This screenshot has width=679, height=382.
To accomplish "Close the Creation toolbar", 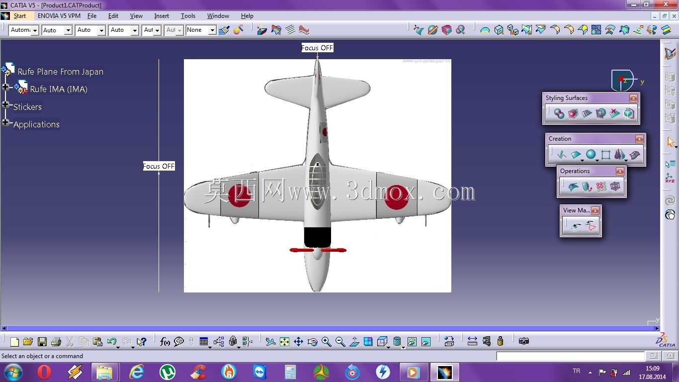I will click(639, 139).
